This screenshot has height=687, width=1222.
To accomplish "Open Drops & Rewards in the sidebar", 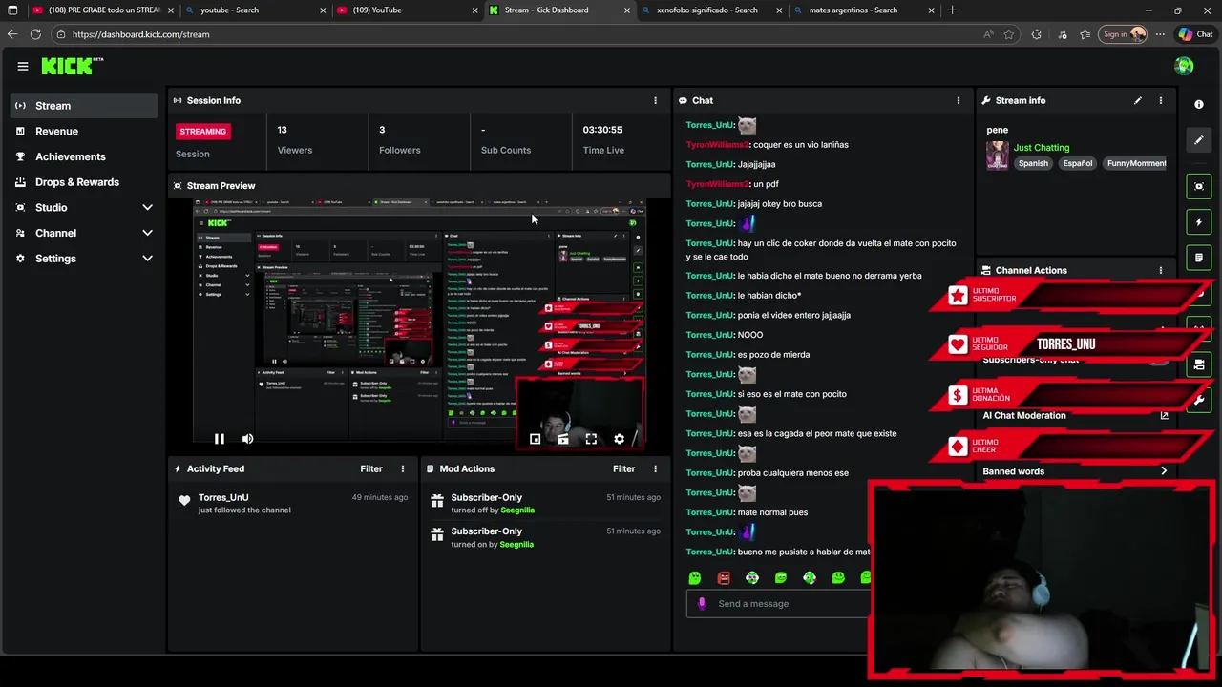I will (84, 182).
